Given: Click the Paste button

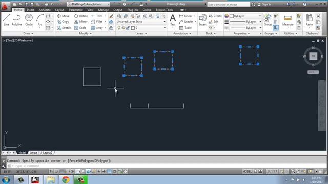Looking at the screenshot, I should [309, 20].
